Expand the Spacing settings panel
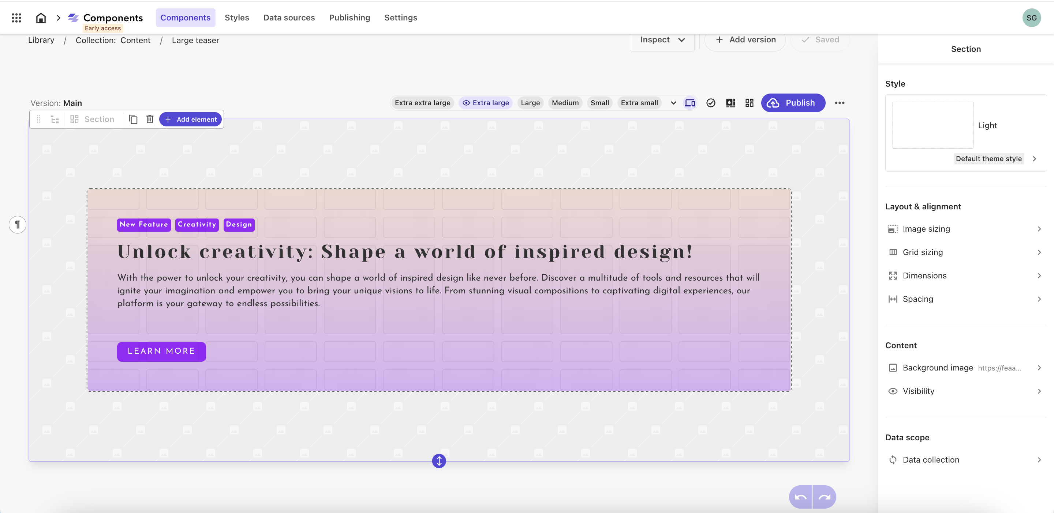Screen dimensions: 1054x513 pyautogui.click(x=967, y=299)
